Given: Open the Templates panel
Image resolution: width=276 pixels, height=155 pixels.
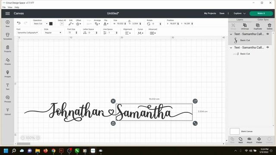Looking at the screenshot, I should [x=8, y=36].
